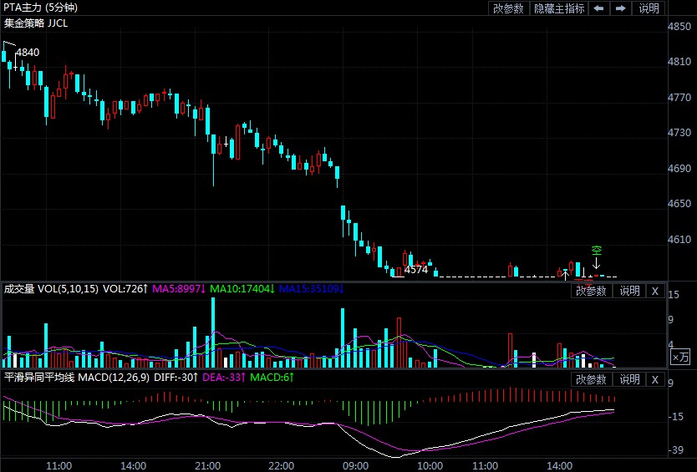This screenshot has height=472, width=697.
Task: Open 说明 in the volume panel
Action: click(x=629, y=291)
